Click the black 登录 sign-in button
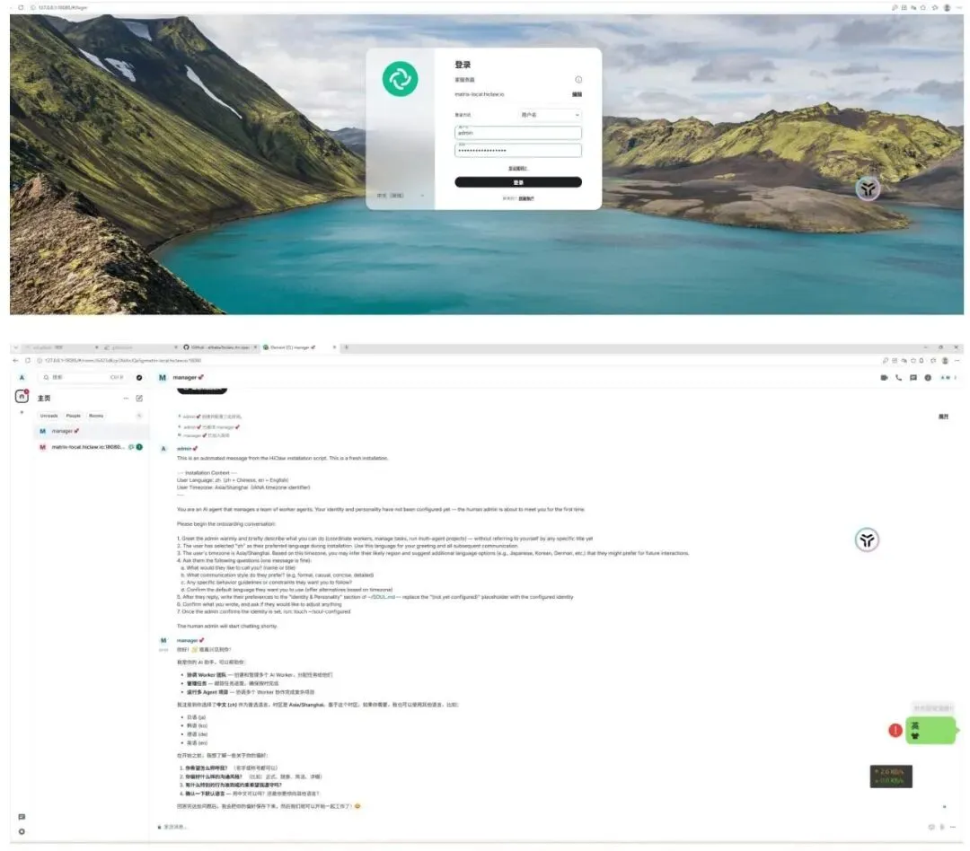The height and width of the screenshot is (851, 970). (518, 182)
